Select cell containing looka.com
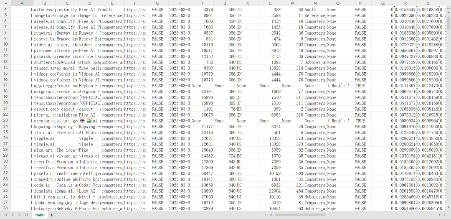Image resolution: width=451 pixels, height=219 pixels. (45, 203)
